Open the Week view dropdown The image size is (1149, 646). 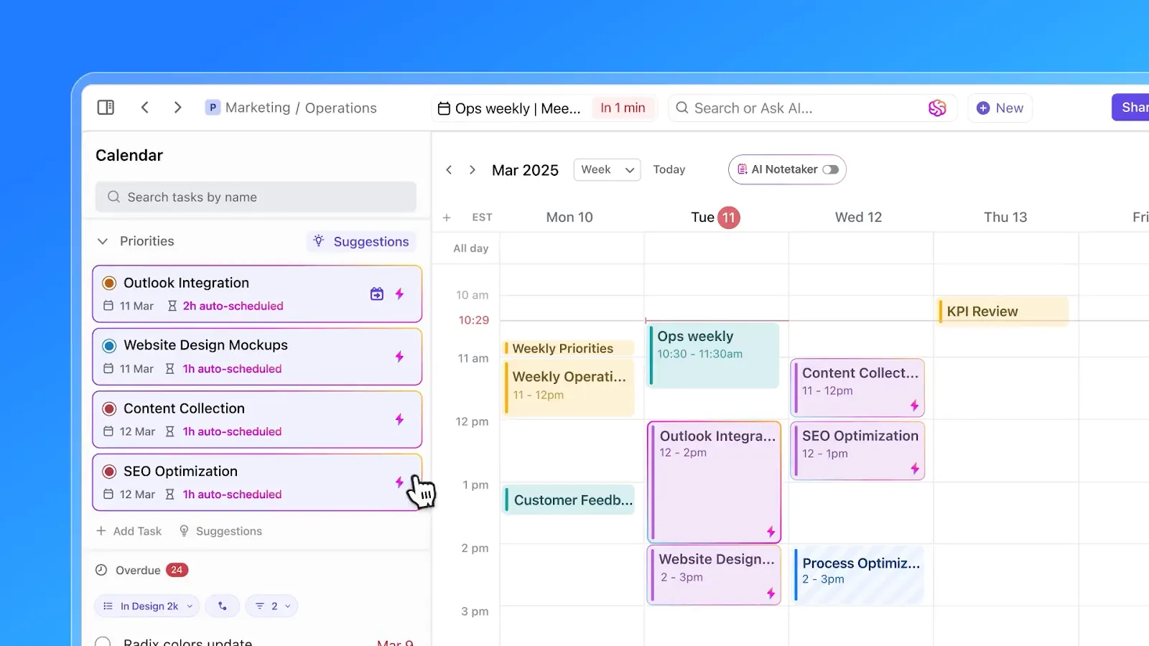607,169
